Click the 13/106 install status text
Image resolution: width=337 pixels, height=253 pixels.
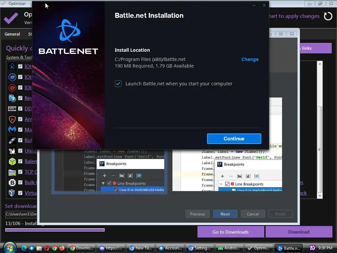tap(21, 224)
